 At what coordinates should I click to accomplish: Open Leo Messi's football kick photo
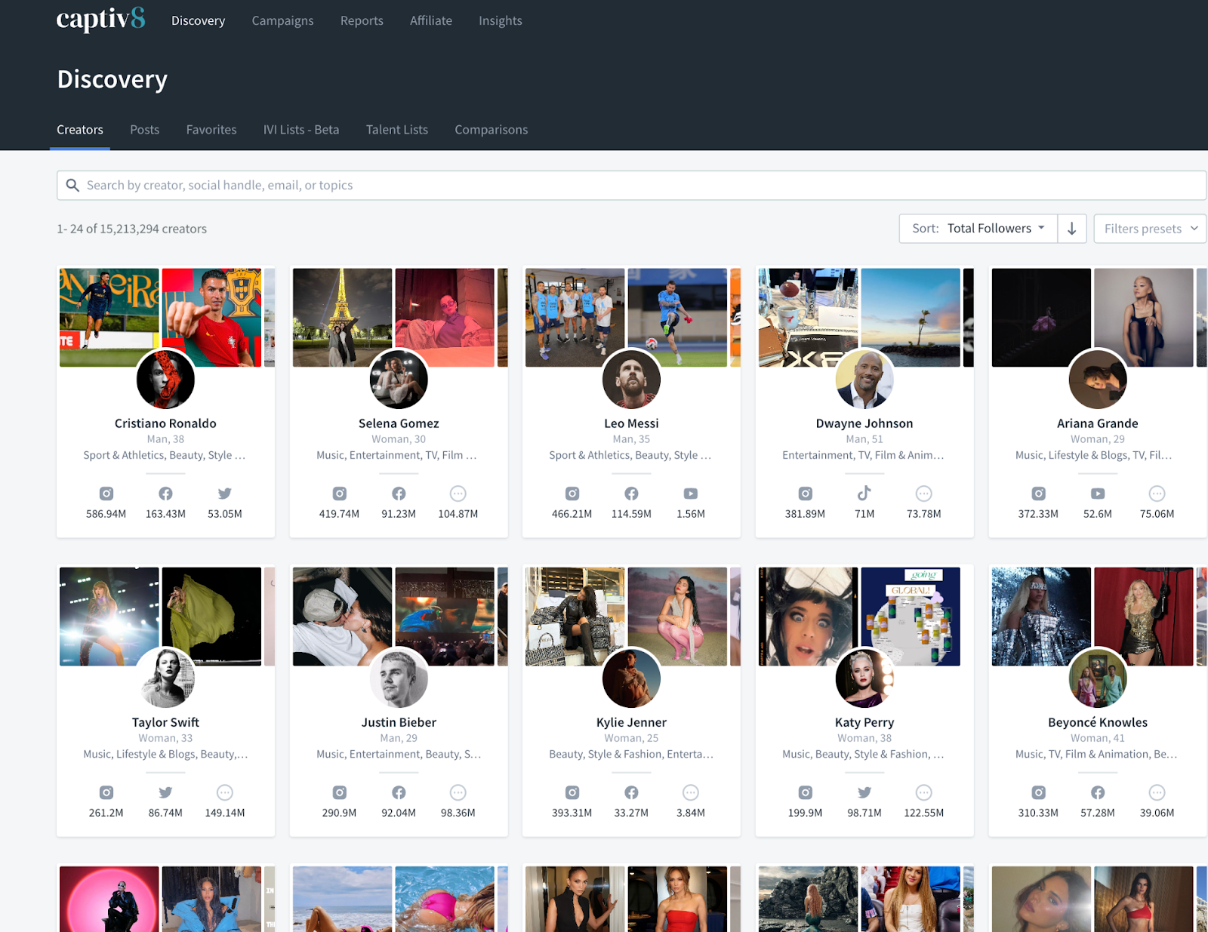pos(678,318)
